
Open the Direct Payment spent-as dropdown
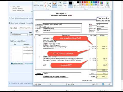coord(26,28)
